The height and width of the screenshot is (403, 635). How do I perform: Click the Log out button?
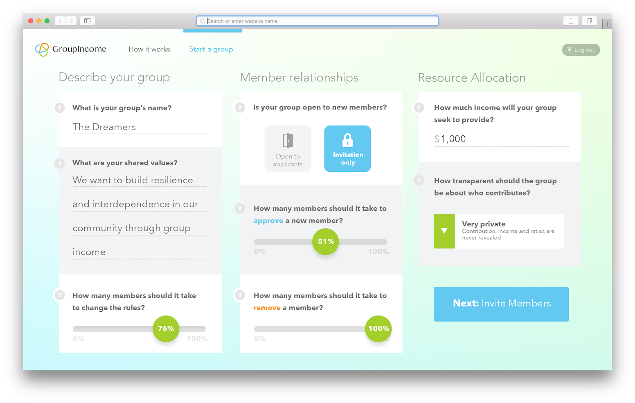(581, 50)
